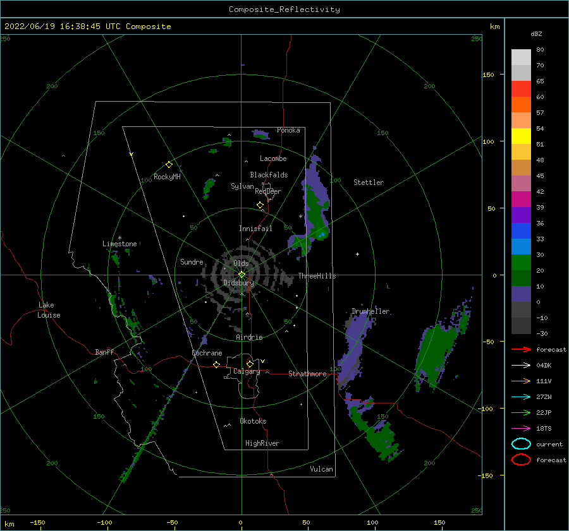569x531 pixels.
Task: Click the Sylvan label
Action: click(x=242, y=186)
